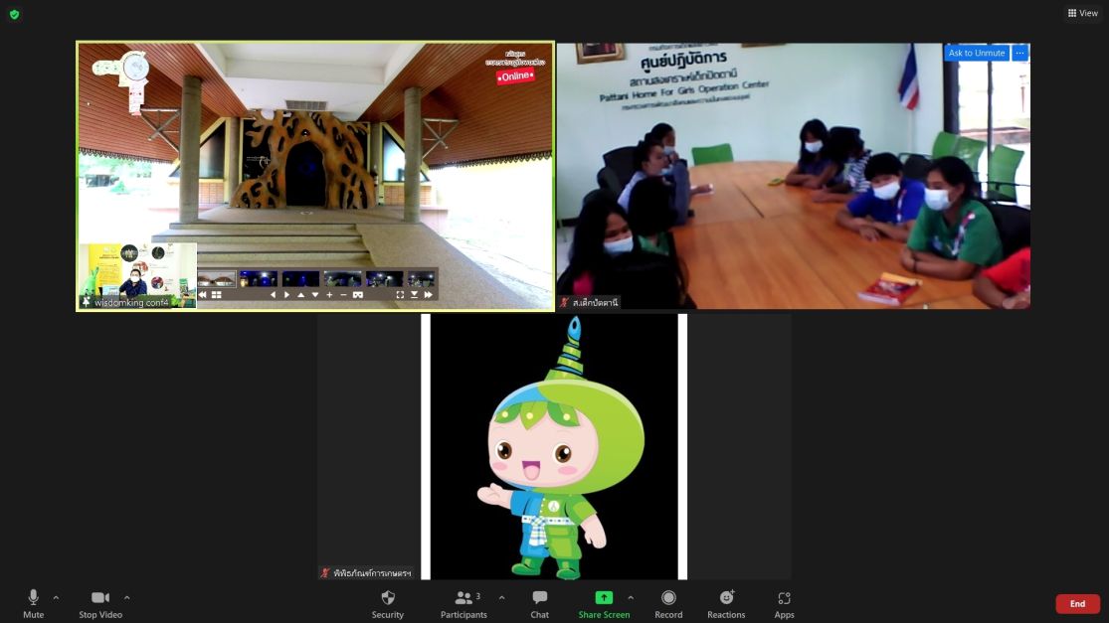
Task: Toggle thumbnail grid view in tour controls
Action: (x=217, y=295)
